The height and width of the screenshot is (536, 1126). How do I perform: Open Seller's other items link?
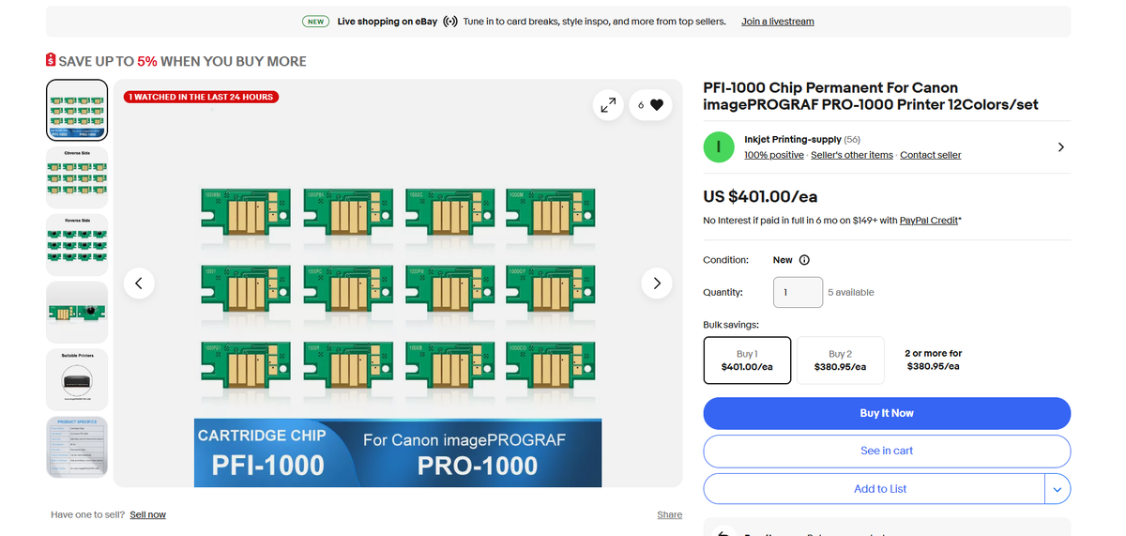coord(851,155)
